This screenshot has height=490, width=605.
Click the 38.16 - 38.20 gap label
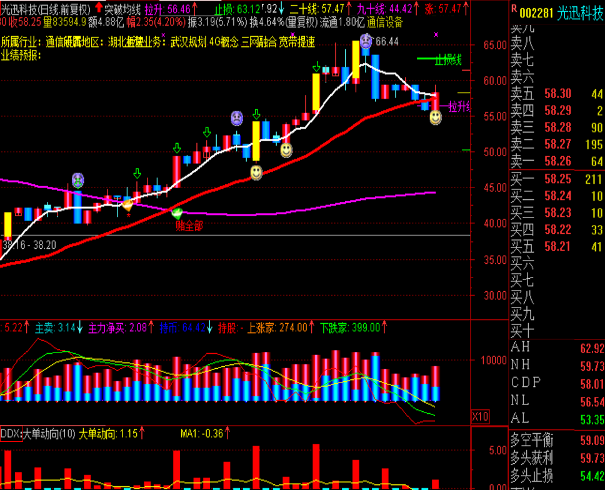click(x=29, y=245)
